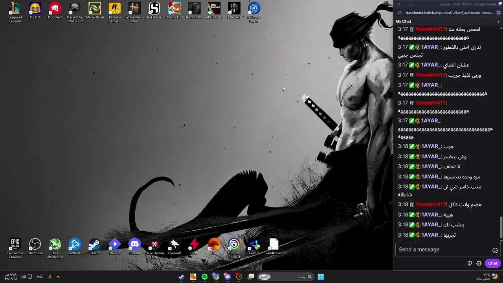Open Once Human Map desktop shortcut
The height and width of the screenshot is (283, 503).
click(x=154, y=248)
